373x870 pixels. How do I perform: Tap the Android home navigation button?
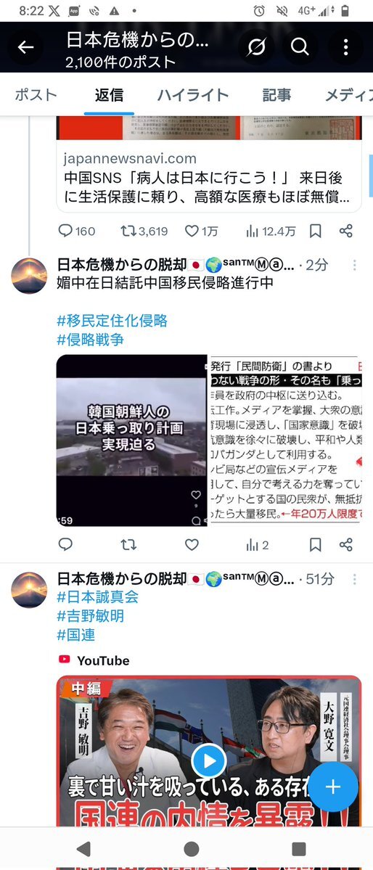tap(192, 849)
